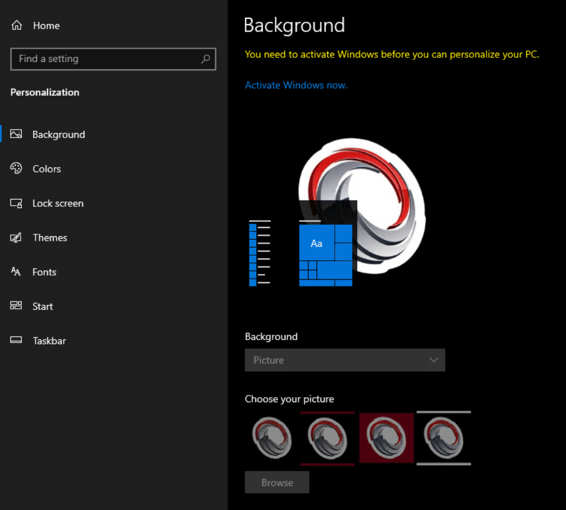Image resolution: width=566 pixels, height=510 pixels.
Task: Choose the thumbnail with dark red borders
Action: [327, 438]
